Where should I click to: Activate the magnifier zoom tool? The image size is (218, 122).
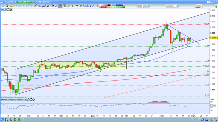[x=7, y=6]
